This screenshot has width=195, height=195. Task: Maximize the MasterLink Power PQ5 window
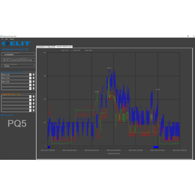pyautogui.click(x=188, y=36)
